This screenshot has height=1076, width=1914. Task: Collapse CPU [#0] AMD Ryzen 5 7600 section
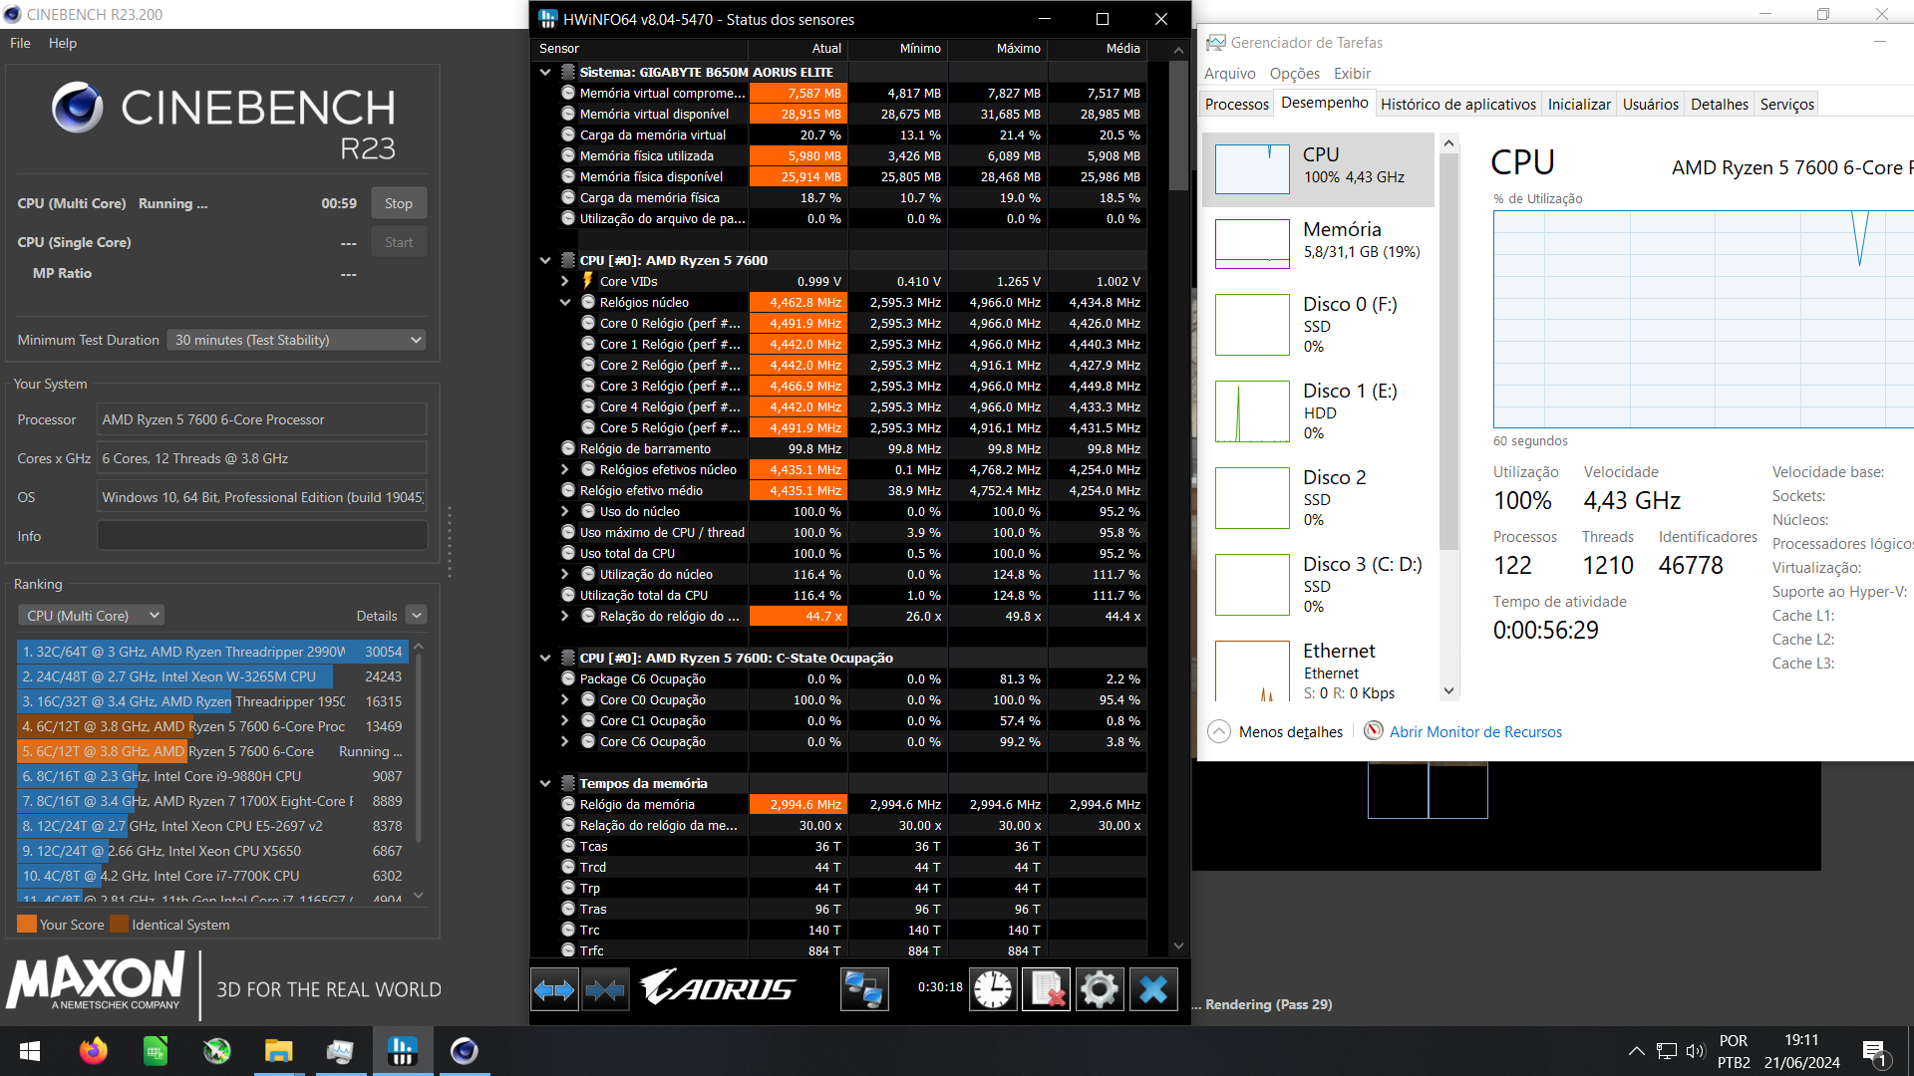[x=545, y=260]
